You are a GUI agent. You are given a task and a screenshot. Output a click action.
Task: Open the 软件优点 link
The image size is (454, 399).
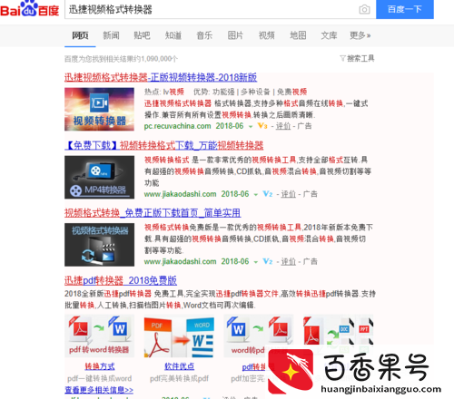[x=179, y=366]
